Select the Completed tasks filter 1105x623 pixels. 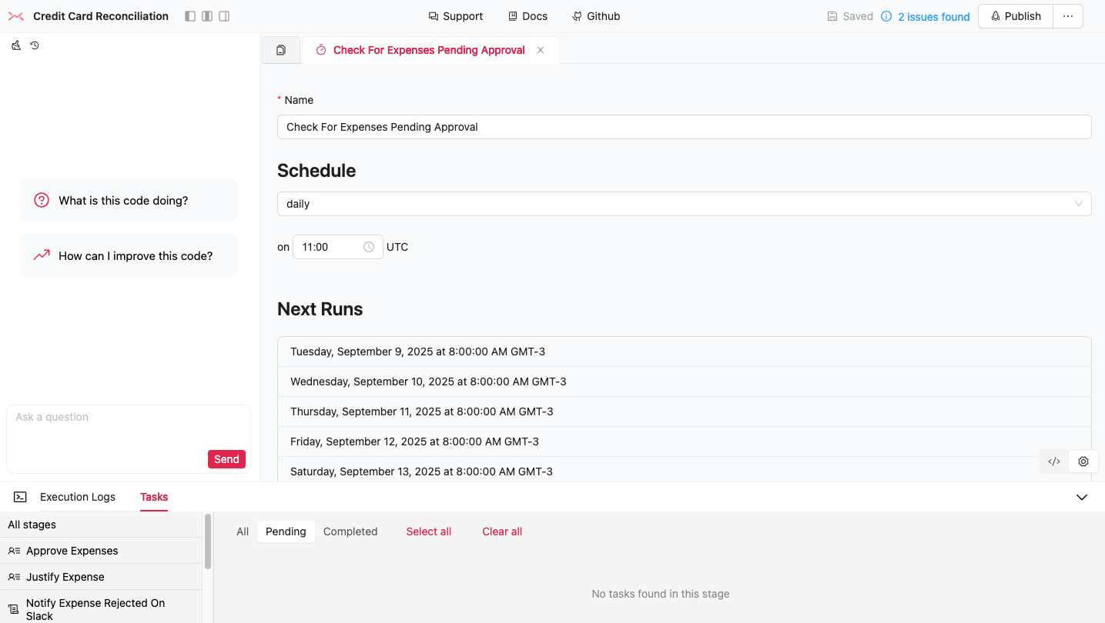point(350,531)
